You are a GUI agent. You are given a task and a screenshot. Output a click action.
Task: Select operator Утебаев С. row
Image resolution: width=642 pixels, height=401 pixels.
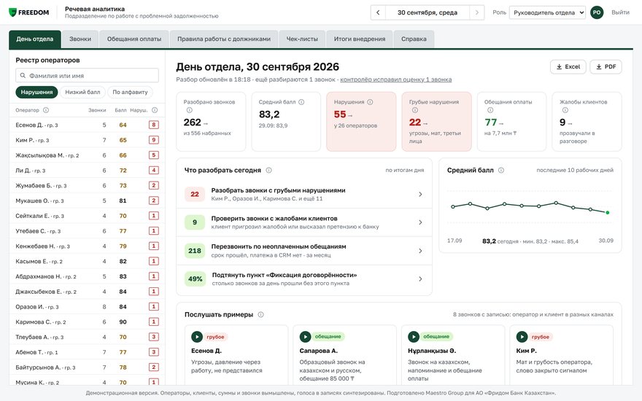tap(87, 231)
